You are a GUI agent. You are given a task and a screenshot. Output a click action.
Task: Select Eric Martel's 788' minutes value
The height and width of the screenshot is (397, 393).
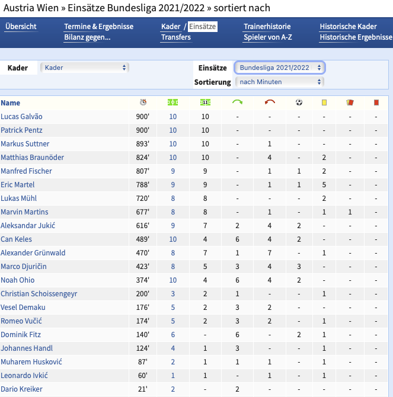[143, 184]
